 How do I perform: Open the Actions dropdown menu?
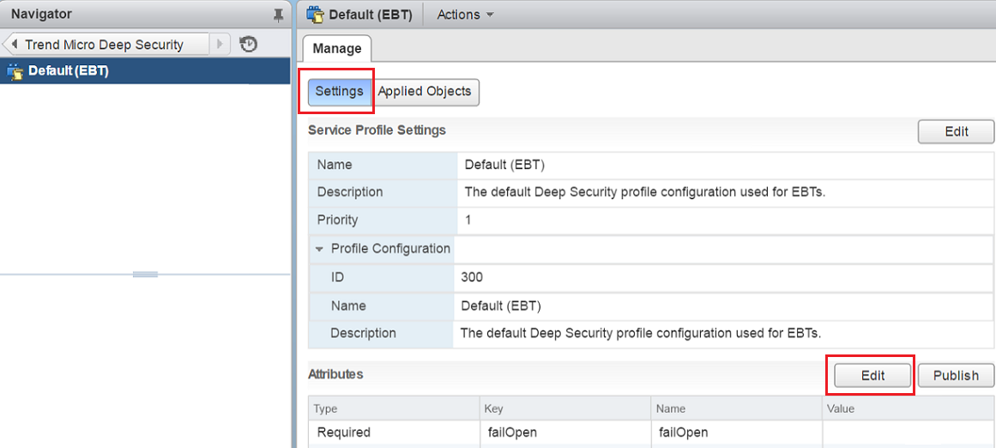click(465, 15)
